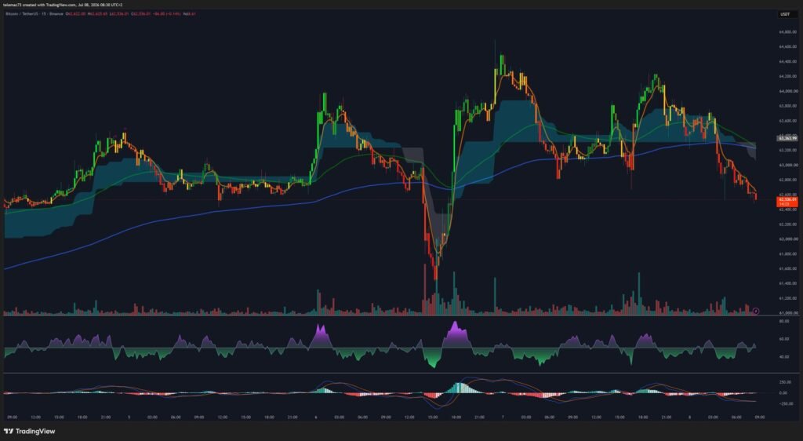
Task: Click the 61,000.00 price axis label
Action: 787,312
